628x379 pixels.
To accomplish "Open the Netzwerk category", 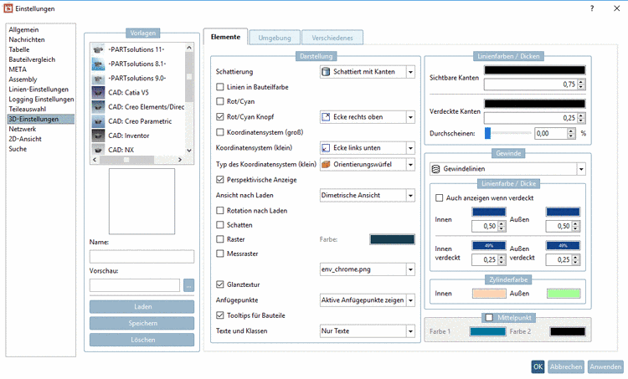I will pyautogui.click(x=23, y=129).
